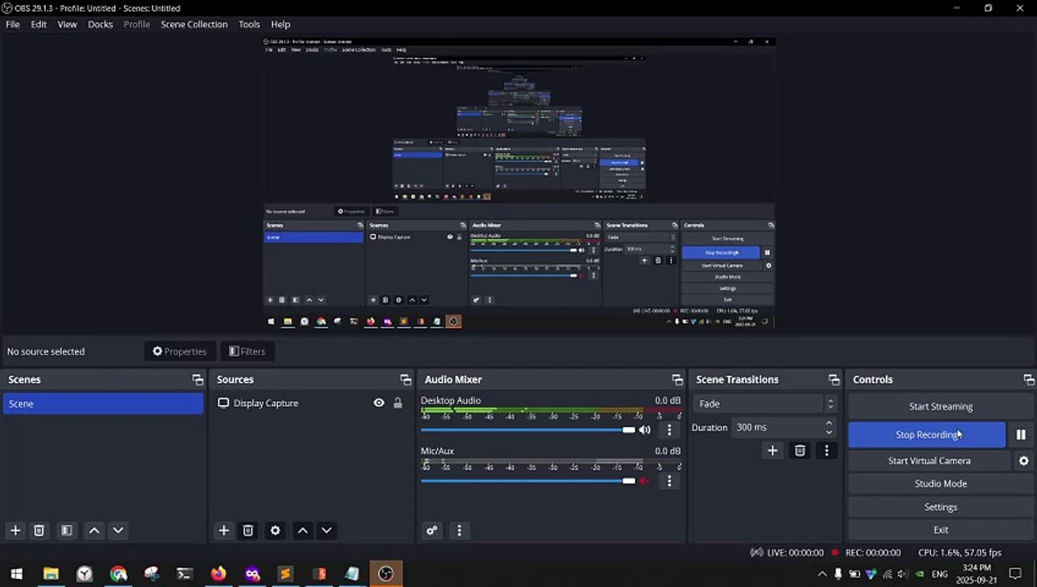
Task: Open File Explorer from taskbar
Action: click(51, 574)
